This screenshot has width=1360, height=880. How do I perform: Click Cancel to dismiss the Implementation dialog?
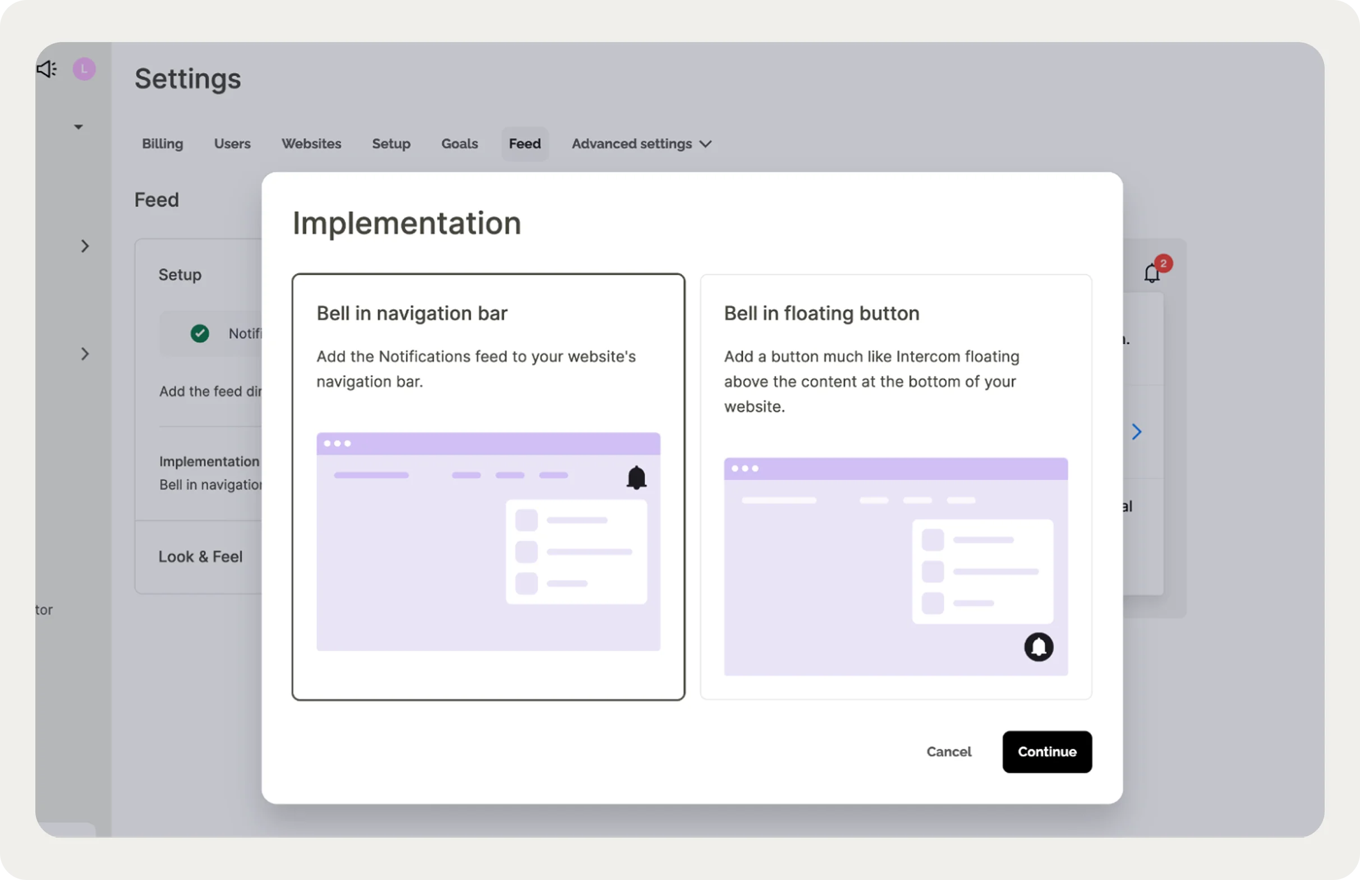[x=949, y=752]
